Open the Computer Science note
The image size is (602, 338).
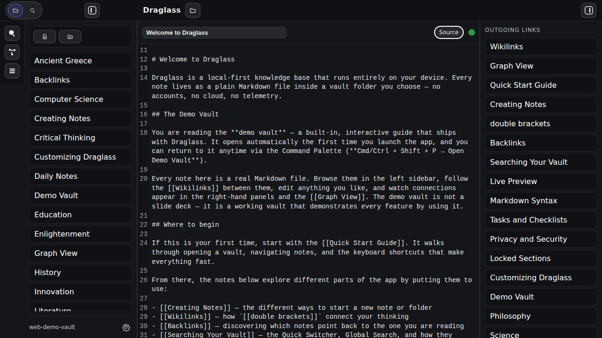pyautogui.click(x=80, y=99)
